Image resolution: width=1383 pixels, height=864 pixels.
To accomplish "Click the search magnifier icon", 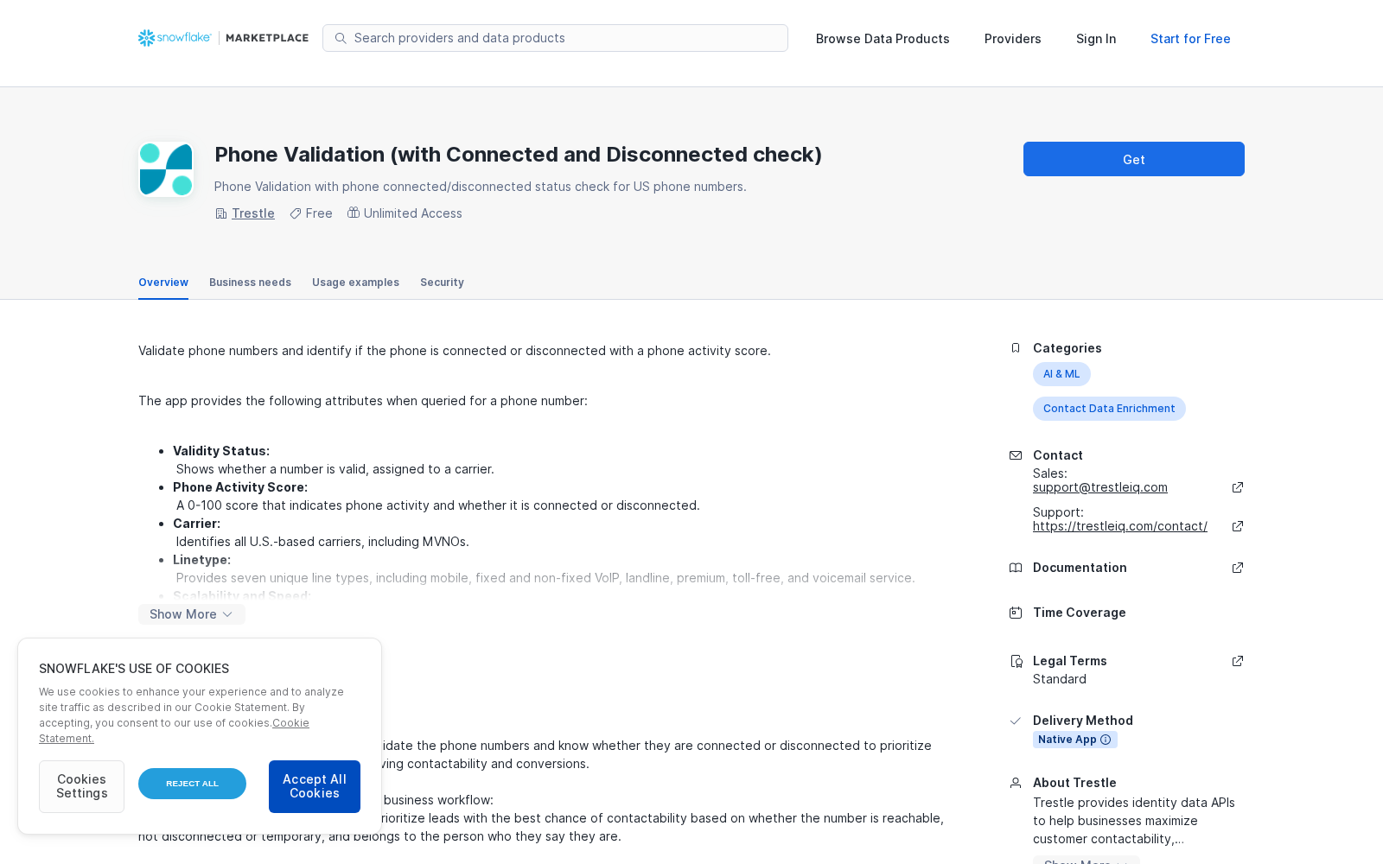I will pyautogui.click(x=341, y=38).
